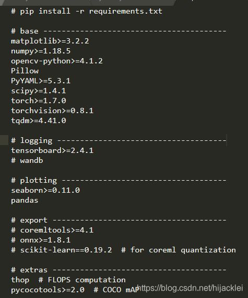The width and height of the screenshot is (248, 298).
Task: Click the tensorboard>=2.4.1 line
Action: point(52,150)
